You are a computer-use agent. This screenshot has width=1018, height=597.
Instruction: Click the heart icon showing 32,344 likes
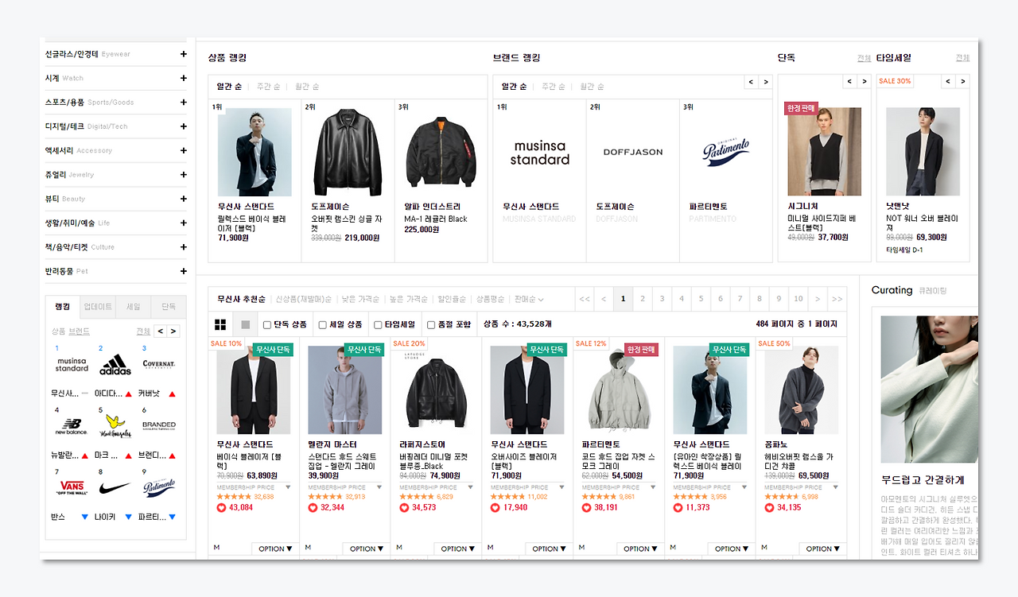coord(313,507)
